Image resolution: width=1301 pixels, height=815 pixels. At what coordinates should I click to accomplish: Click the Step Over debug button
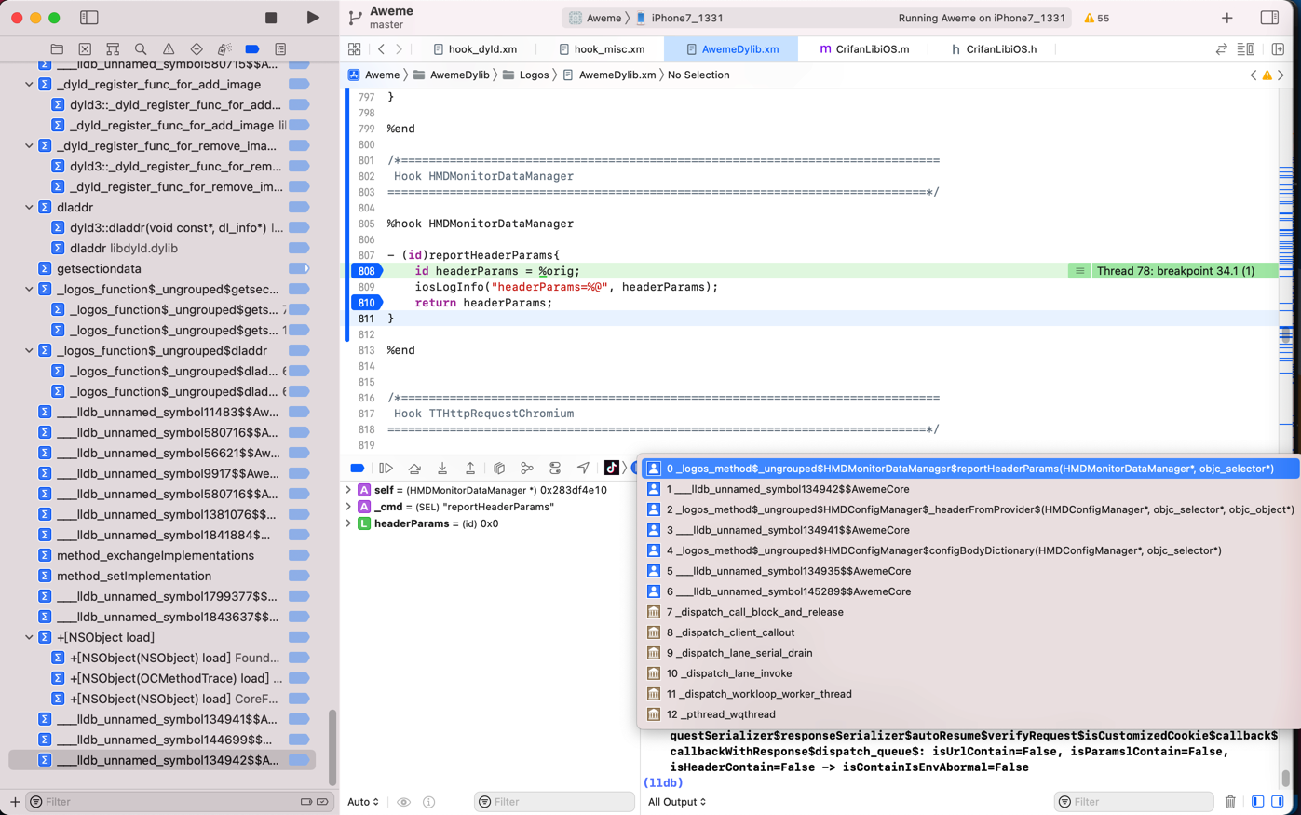(414, 469)
